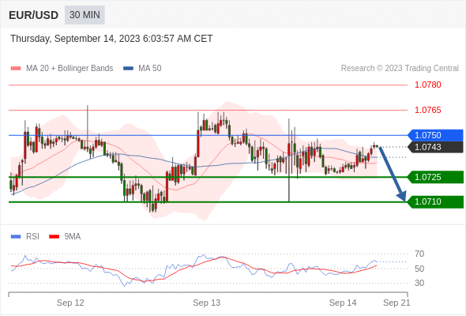Viewport: 466px width, 316px height.
Task: Select the green 1.0710 support tag
Action: tap(435, 202)
